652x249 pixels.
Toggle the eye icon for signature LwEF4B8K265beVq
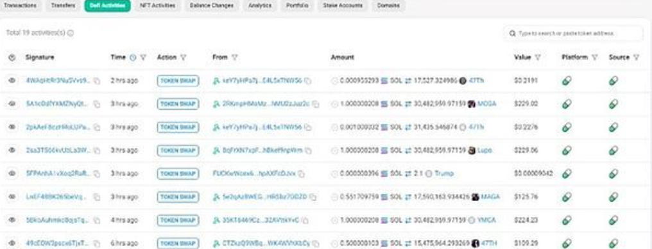pyautogui.click(x=12, y=197)
